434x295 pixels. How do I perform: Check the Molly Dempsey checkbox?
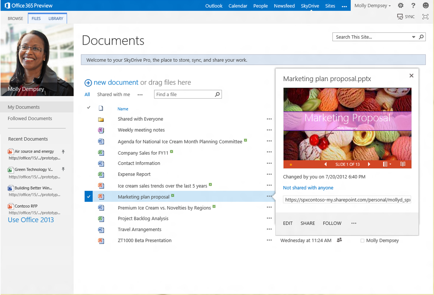pos(362,241)
